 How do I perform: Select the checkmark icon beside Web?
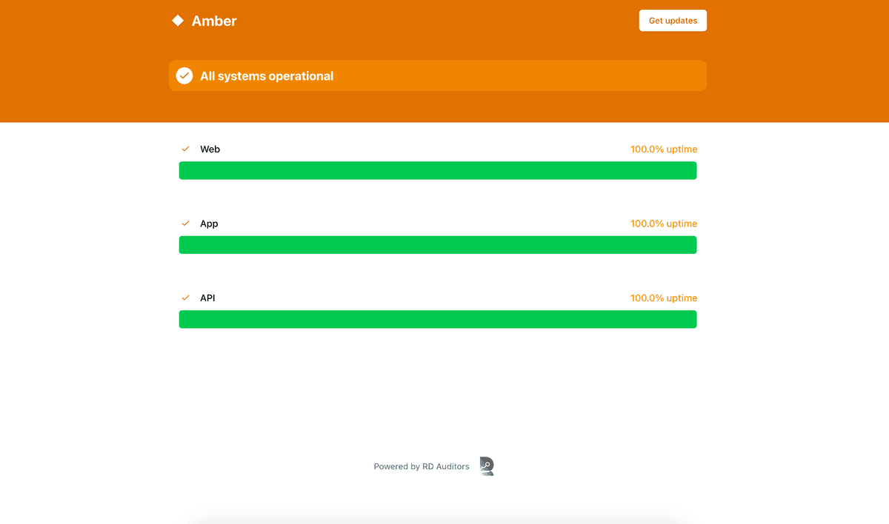pos(185,149)
